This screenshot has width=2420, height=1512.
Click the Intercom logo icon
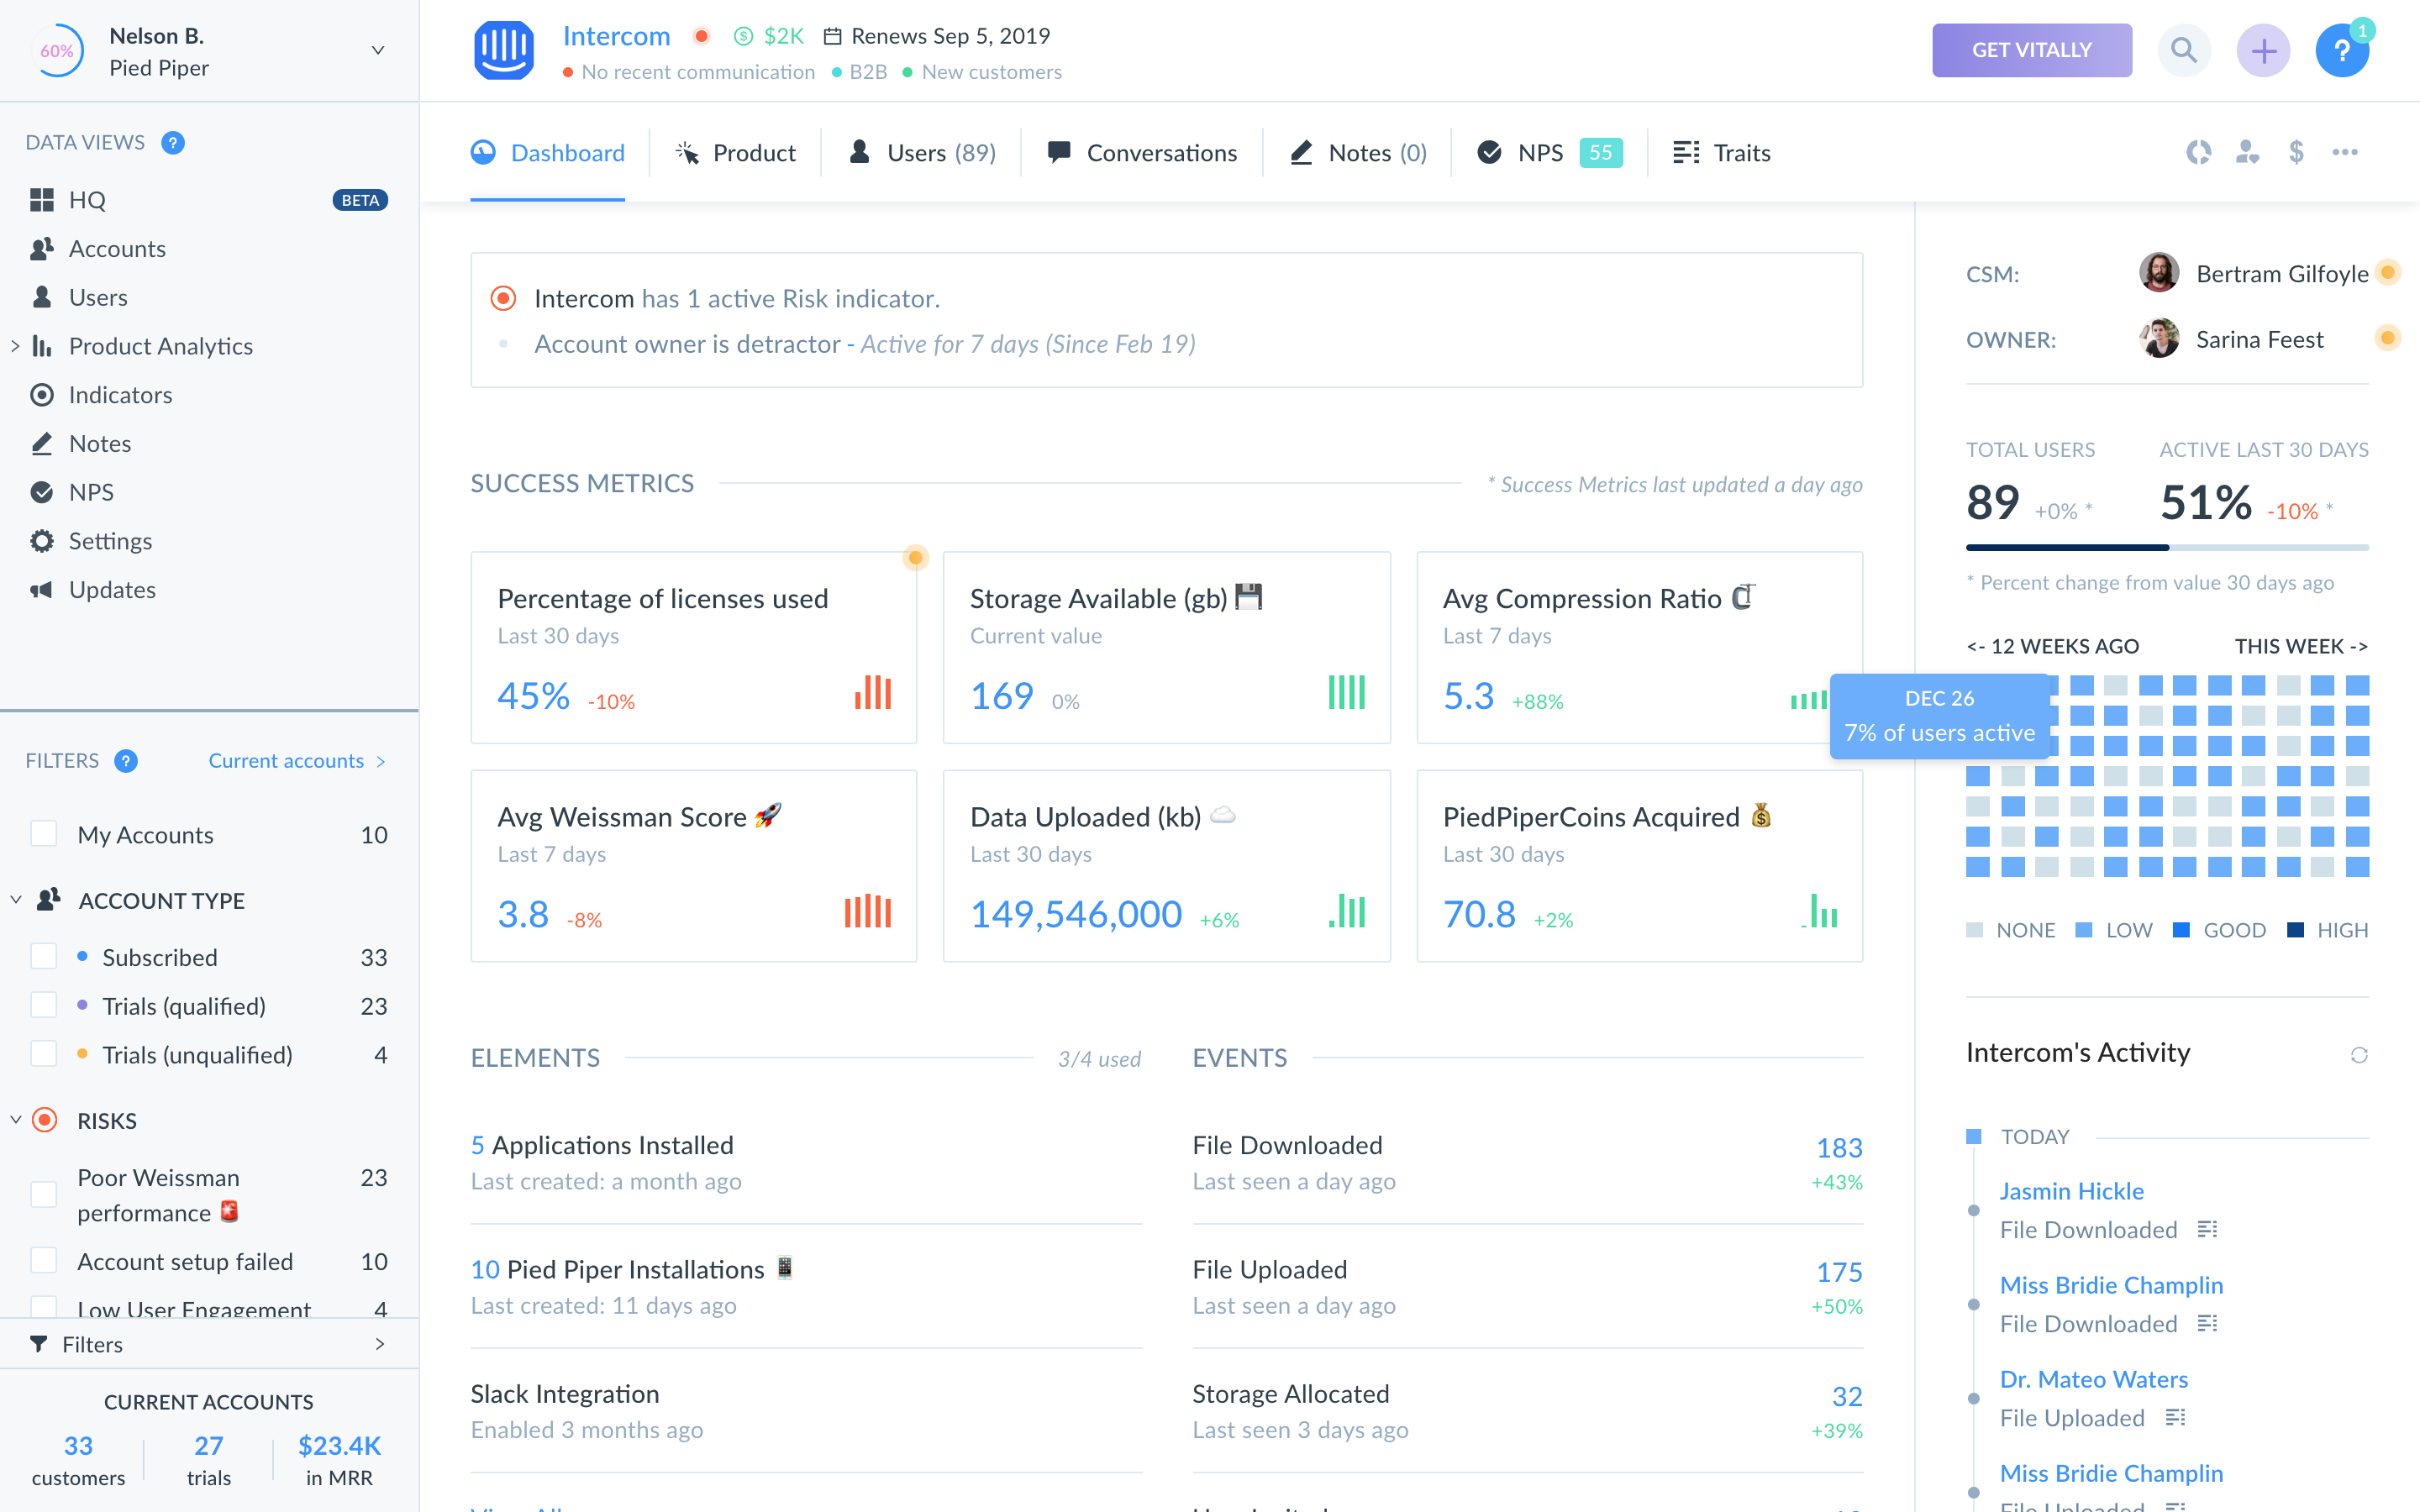tap(503, 50)
